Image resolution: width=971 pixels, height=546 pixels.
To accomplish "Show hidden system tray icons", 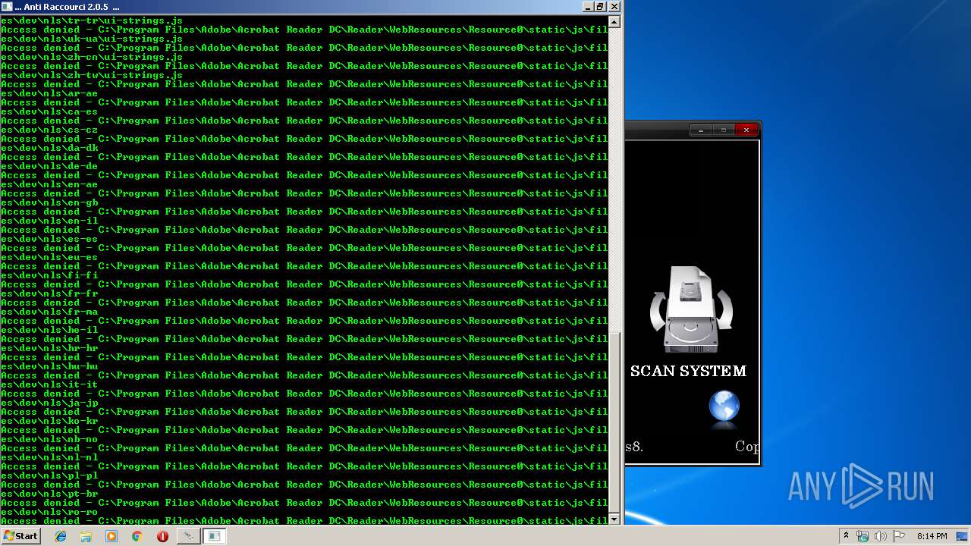I will [x=846, y=536].
